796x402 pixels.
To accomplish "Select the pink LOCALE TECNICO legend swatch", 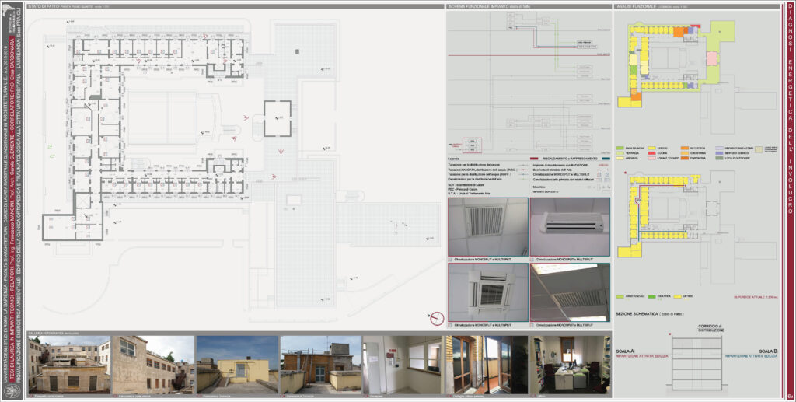I will (x=652, y=158).
